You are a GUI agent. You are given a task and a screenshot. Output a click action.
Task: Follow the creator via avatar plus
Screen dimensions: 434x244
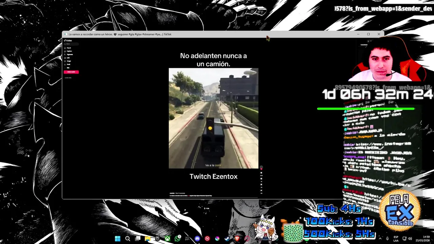pos(261,169)
